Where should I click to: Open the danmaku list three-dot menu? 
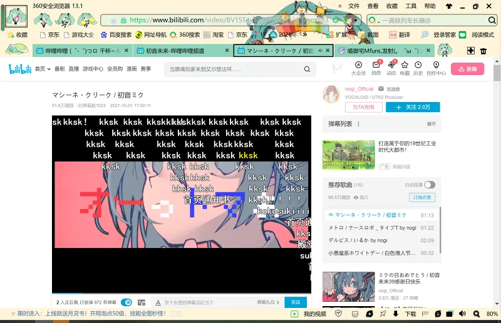pyautogui.click(x=358, y=124)
